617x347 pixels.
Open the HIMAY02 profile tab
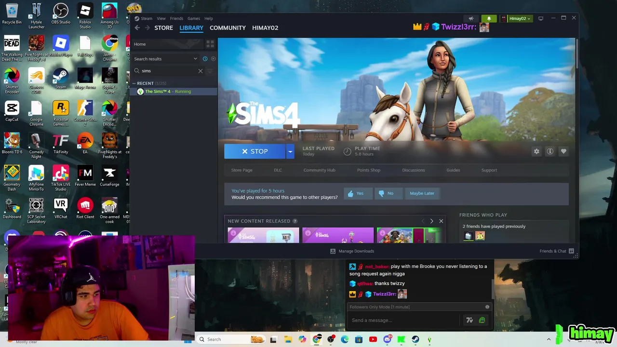pyautogui.click(x=265, y=28)
